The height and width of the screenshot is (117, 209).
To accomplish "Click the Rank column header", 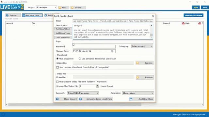I will coord(187,23).
